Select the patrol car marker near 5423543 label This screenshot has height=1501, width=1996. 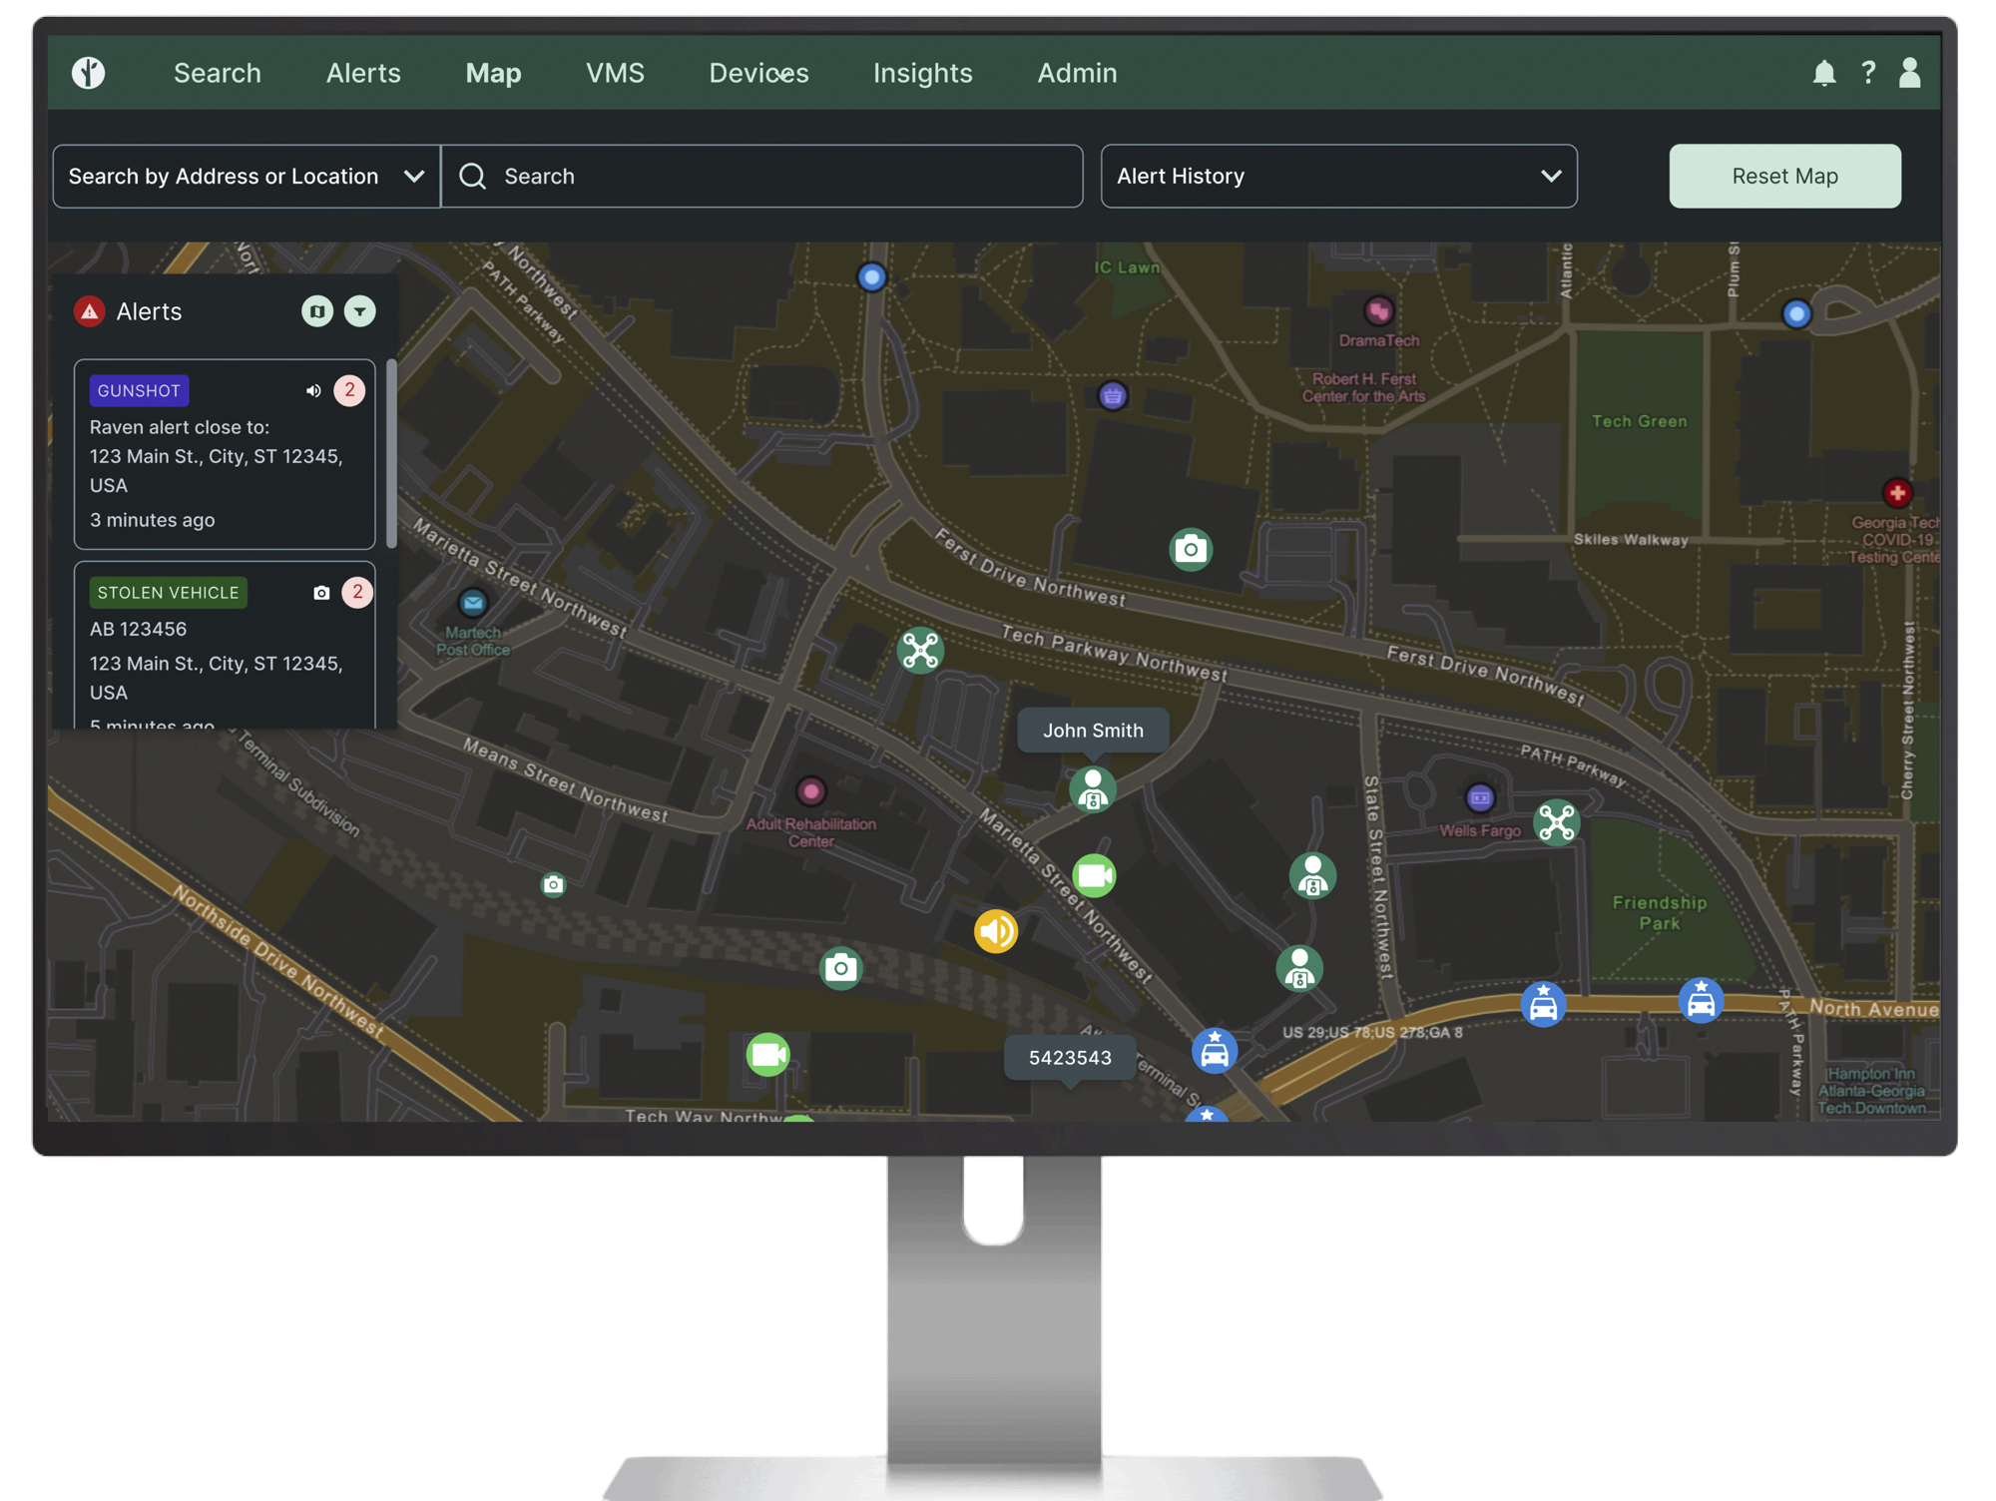(1214, 1051)
